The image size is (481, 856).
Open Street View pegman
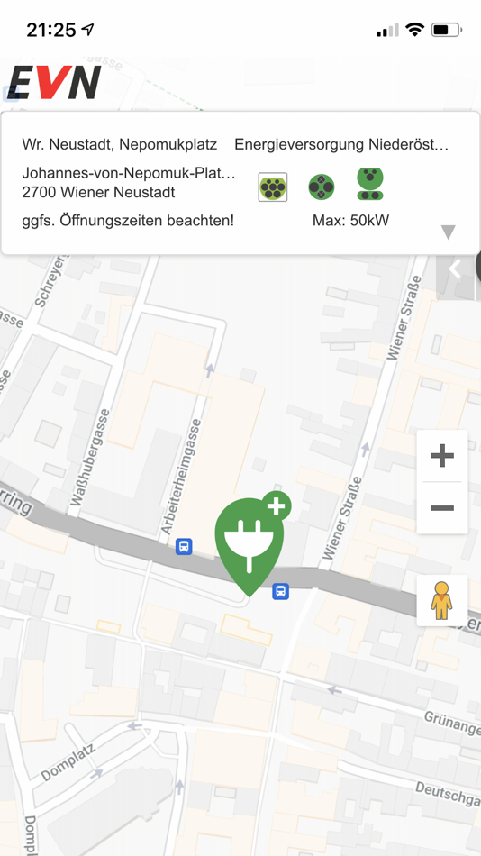441,600
